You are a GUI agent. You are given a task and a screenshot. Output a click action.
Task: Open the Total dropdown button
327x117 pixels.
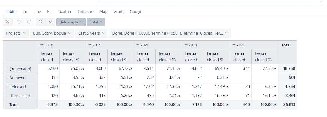[96, 22]
